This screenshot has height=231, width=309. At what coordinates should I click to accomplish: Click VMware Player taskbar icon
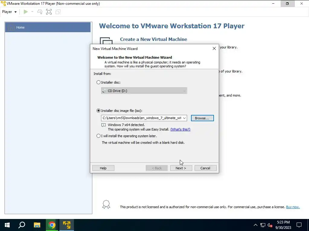(67, 225)
